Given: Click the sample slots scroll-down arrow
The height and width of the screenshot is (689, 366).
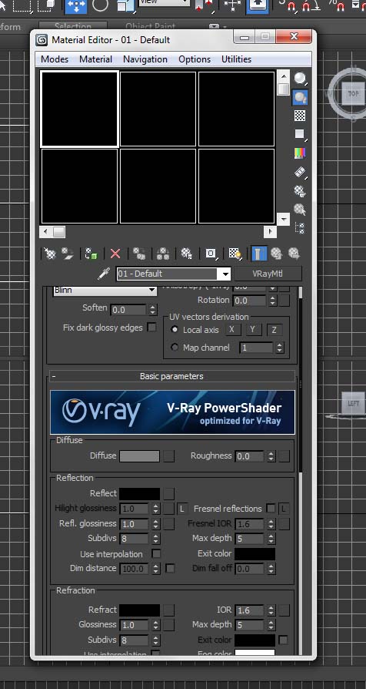Looking at the screenshot, I should [x=284, y=219].
